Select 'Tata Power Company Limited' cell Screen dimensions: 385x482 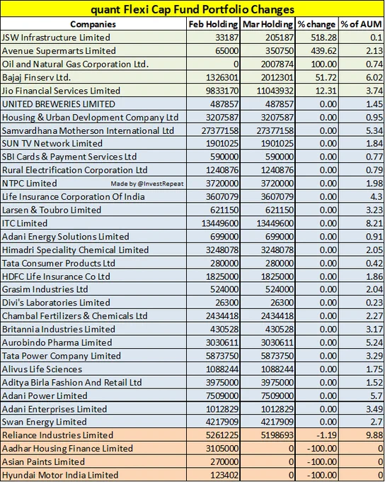93,355
